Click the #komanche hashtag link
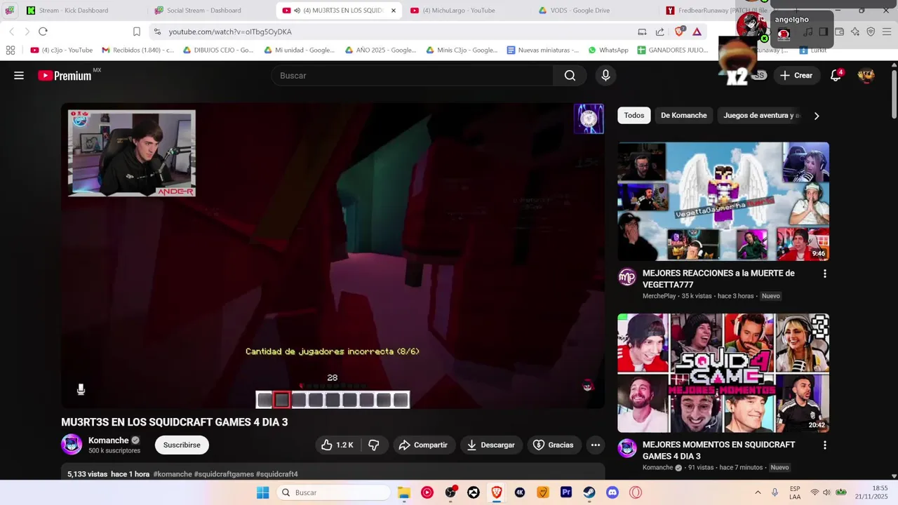The image size is (898, 505). point(173,474)
